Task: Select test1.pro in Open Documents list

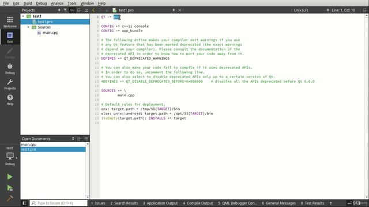Action: [53, 149]
